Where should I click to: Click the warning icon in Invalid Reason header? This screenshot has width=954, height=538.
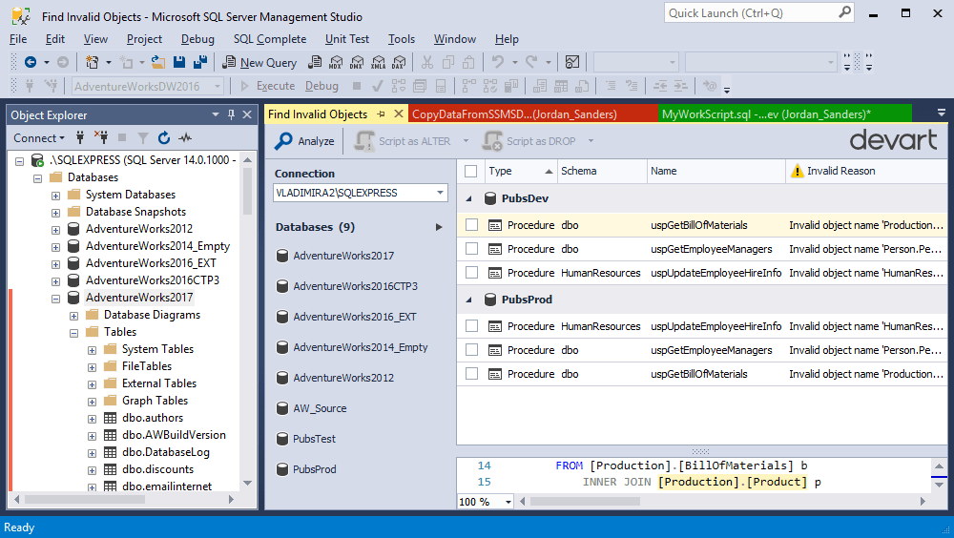[797, 171]
